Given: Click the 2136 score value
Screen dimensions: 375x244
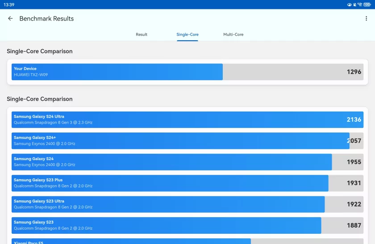Looking at the screenshot, I should point(354,120).
